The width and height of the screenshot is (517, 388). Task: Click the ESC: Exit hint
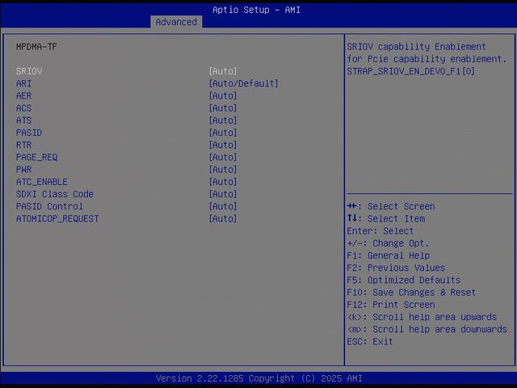click(370, 341)
